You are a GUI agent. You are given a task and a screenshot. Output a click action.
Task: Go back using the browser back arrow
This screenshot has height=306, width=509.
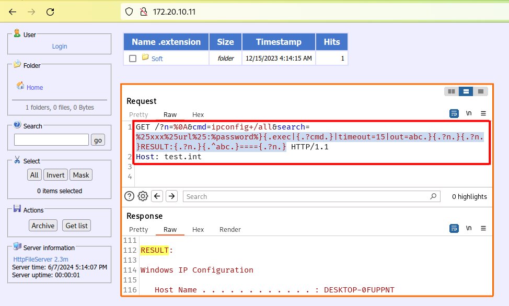click(x=13, y=12)
